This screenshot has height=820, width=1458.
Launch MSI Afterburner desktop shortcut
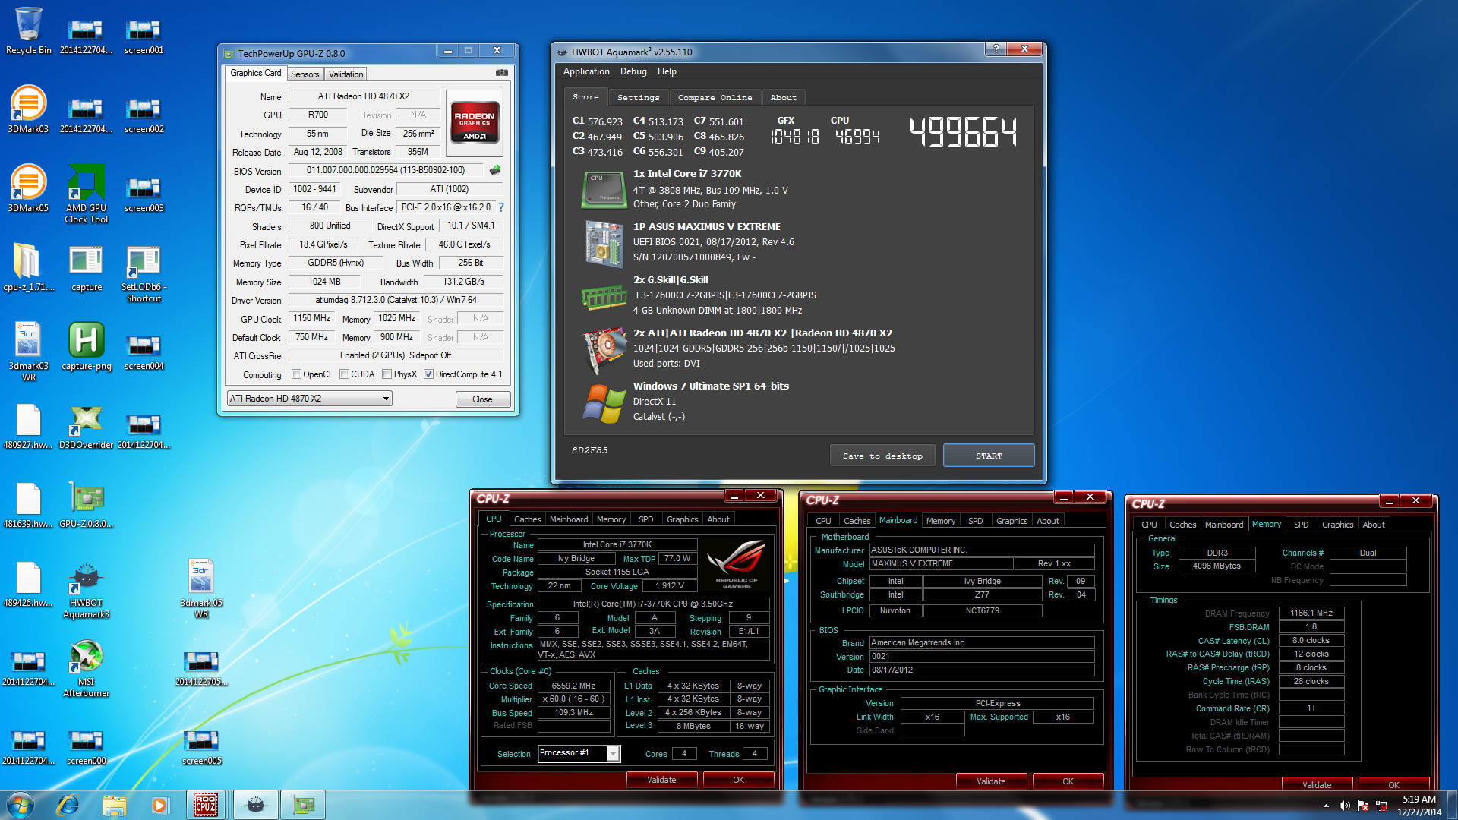click(86, 667)
